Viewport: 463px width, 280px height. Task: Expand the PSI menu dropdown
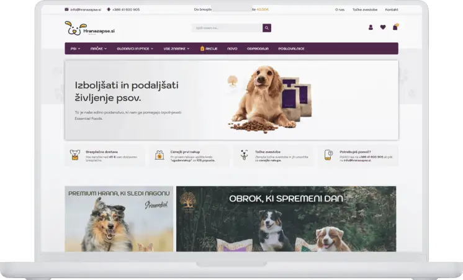coord(75,48)
